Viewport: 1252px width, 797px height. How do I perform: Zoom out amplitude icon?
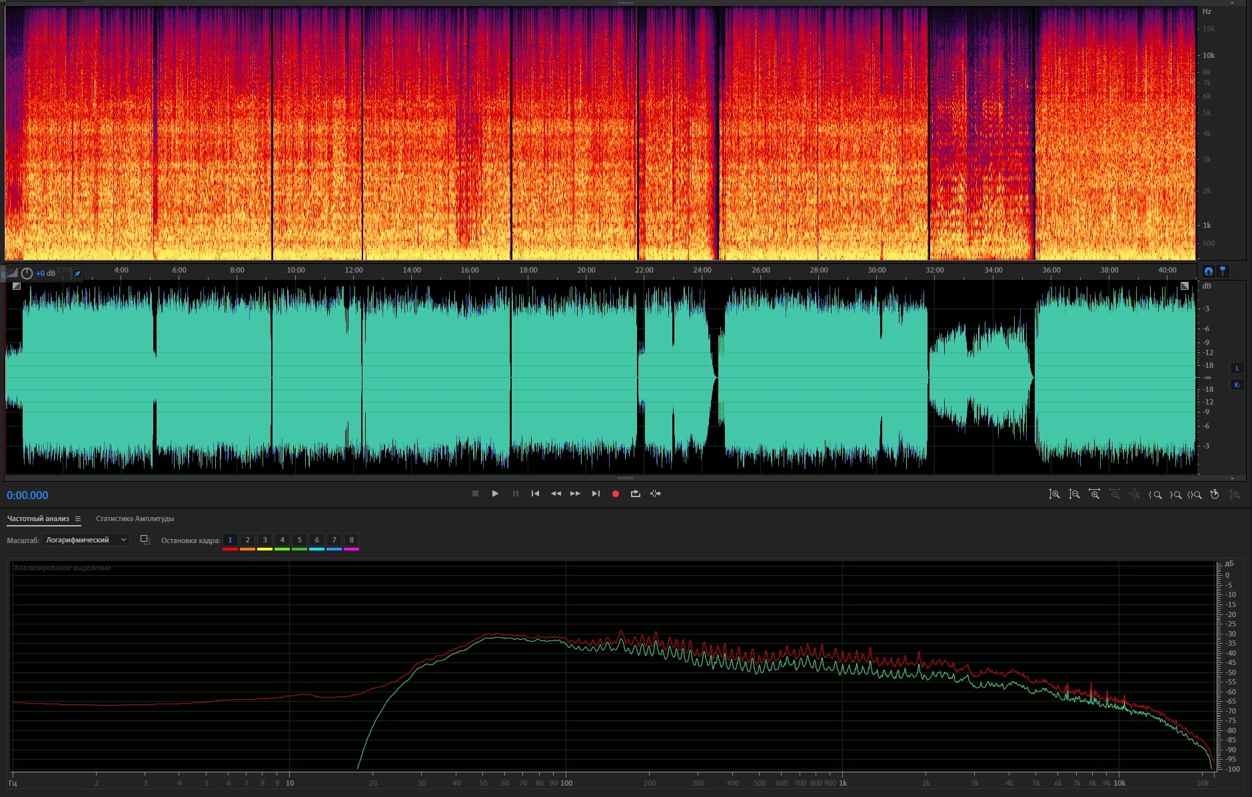coord(1074,494)
